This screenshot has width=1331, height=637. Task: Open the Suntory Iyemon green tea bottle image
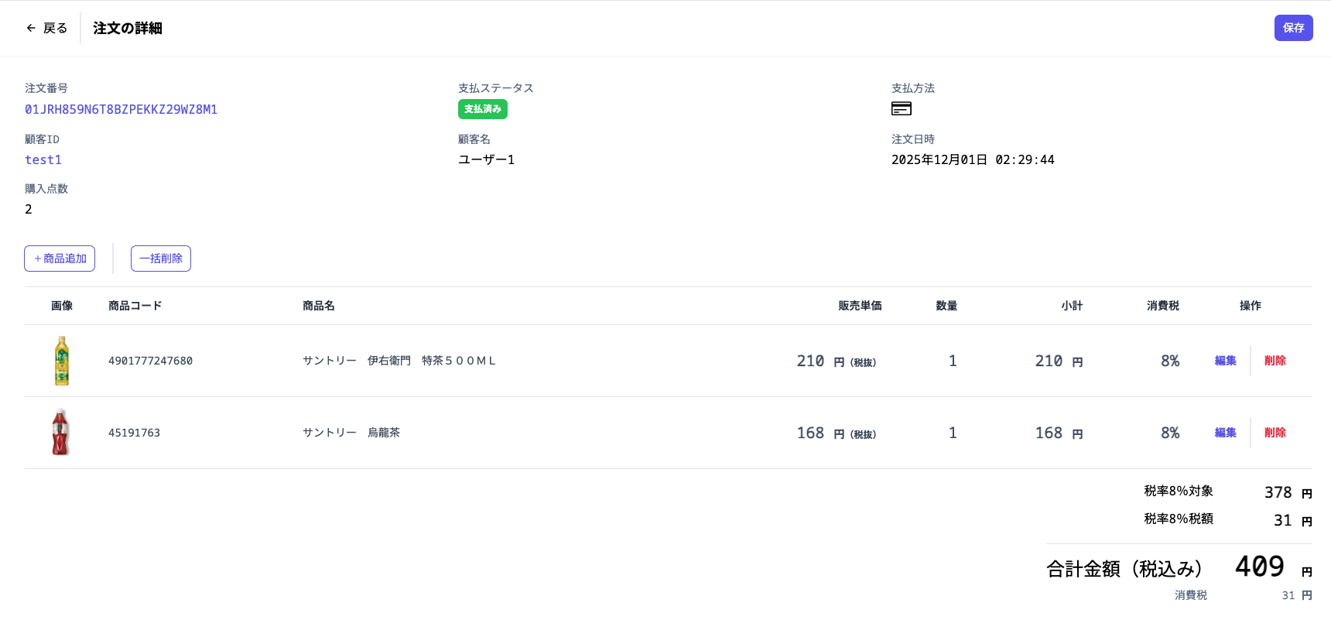[62, 361]
